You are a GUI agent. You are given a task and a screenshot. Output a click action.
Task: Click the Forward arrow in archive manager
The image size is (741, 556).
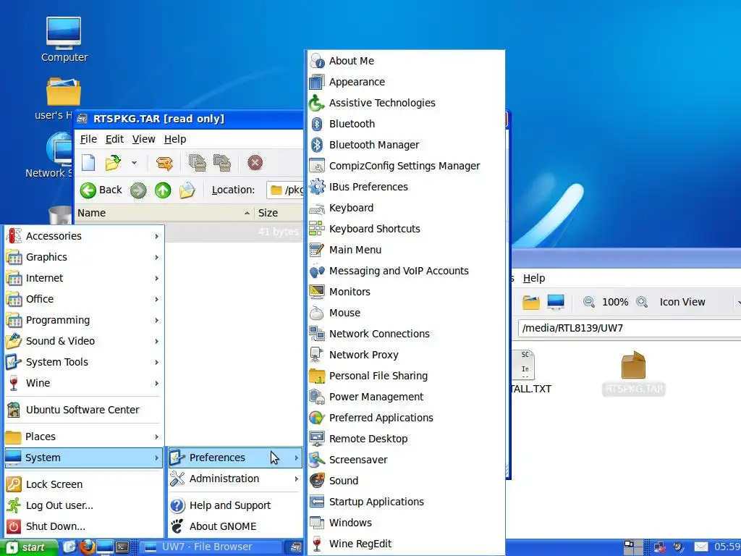tap(138, 190)
